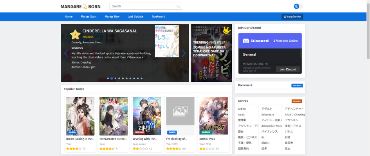
Task: Click Cinderella wa Sagasanai cover thumbnail
Action: pos(167,41)
